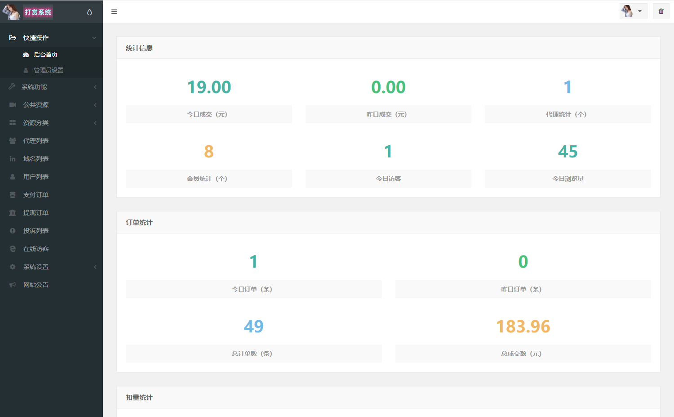Click the 支付订单 database icon

pyautogui.click(x=13, y=195)
